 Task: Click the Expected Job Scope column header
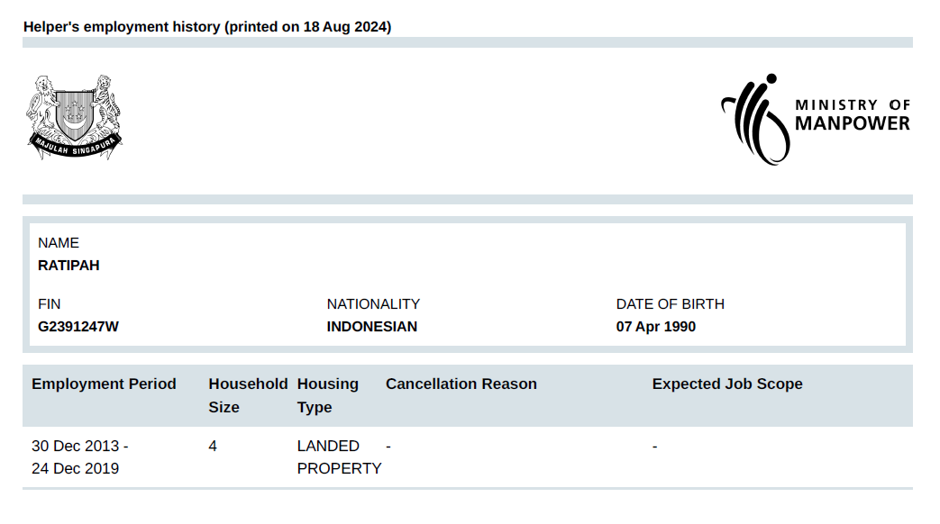coord(726,384)
